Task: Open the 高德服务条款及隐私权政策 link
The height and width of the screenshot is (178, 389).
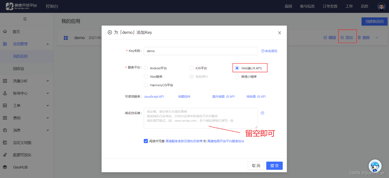Action: pos(184,141)
